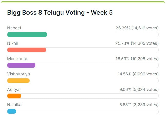
Task: Click the Nikhil red progress bar
Action: coord(27,50)
